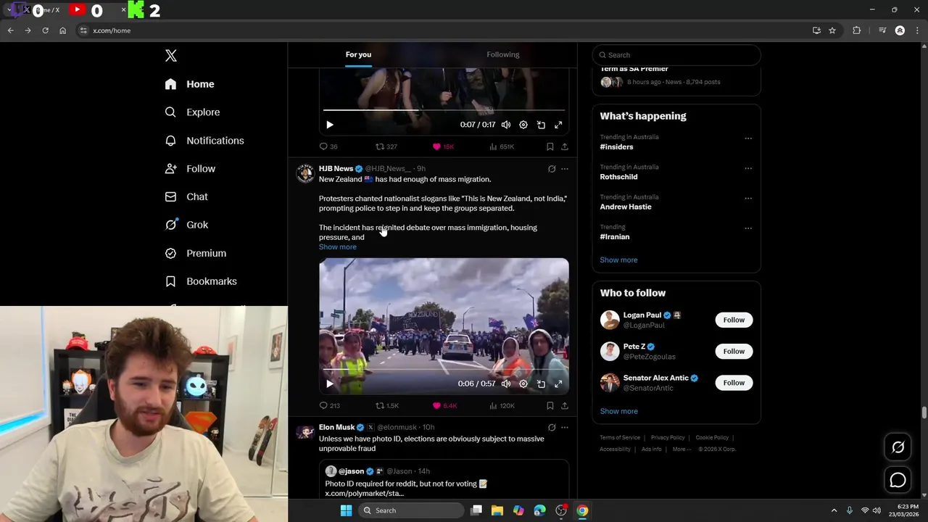Screen dimensions: 928x522
Task: Open the Terms of Service link
Action: (x=620, y=438)
